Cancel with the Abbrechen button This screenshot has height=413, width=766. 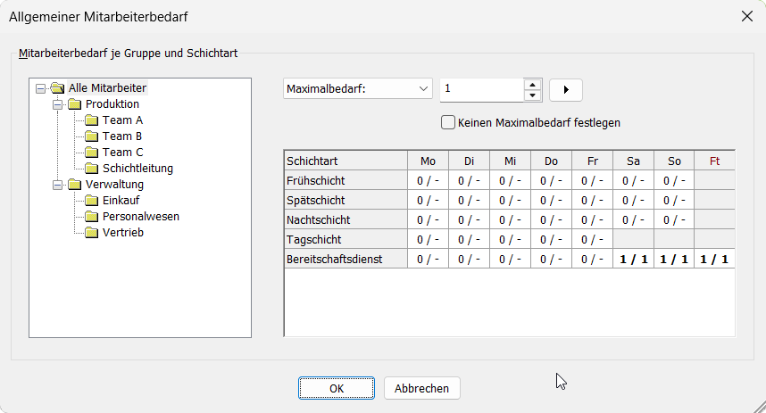coord(422,388)
